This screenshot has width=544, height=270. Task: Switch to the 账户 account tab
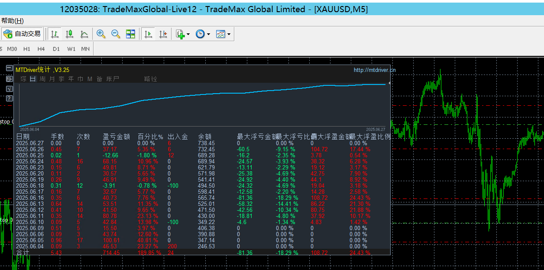click(113, 79)
